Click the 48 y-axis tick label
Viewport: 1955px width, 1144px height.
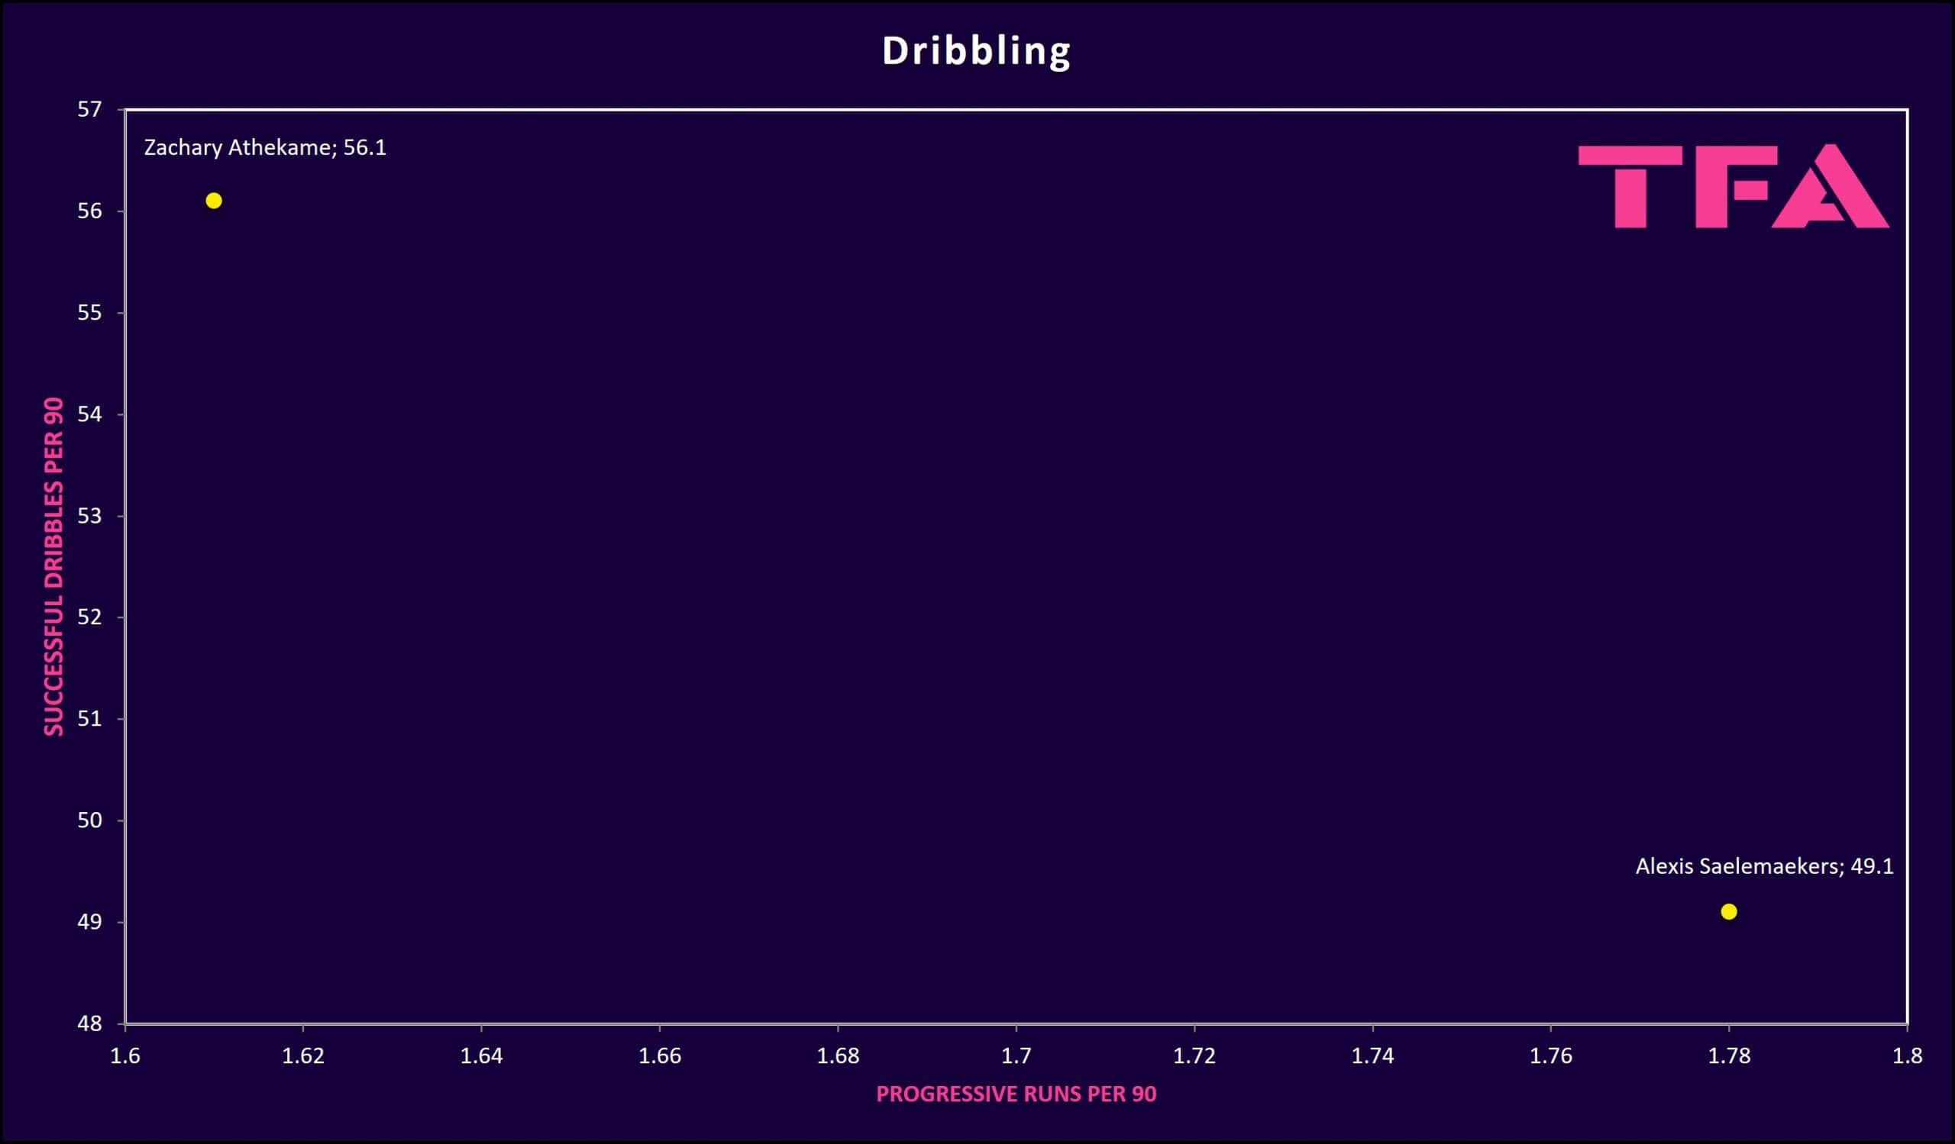[x=89, y=1023]
